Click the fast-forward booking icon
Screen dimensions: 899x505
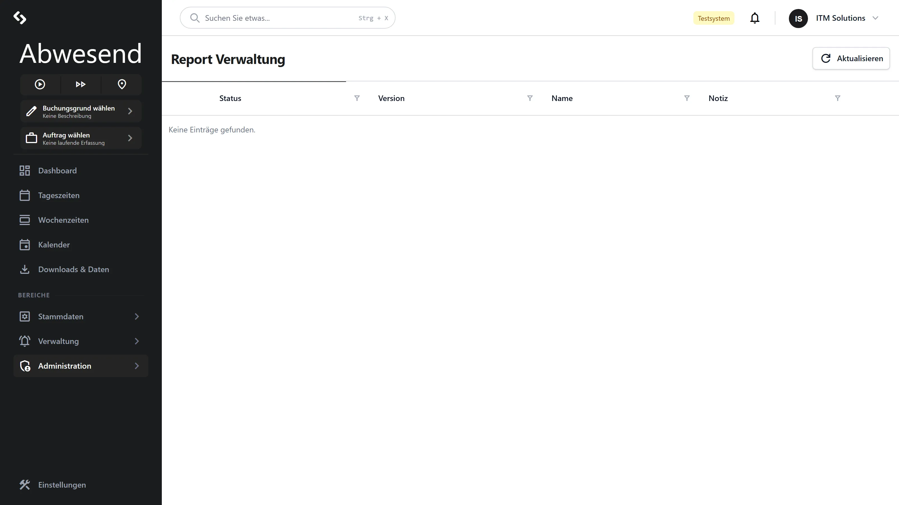[x=81, y=84]
